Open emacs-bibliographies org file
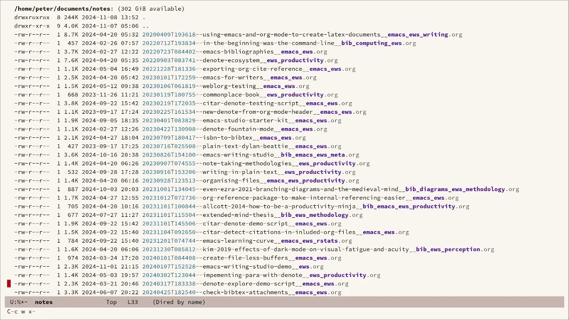 pyautogui.click(x=235, y=52)
